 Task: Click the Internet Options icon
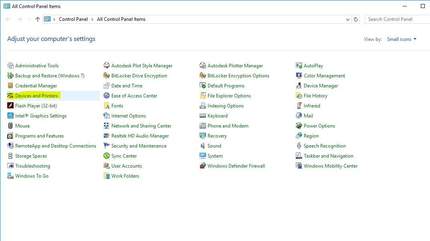click(x=107, y=115)
